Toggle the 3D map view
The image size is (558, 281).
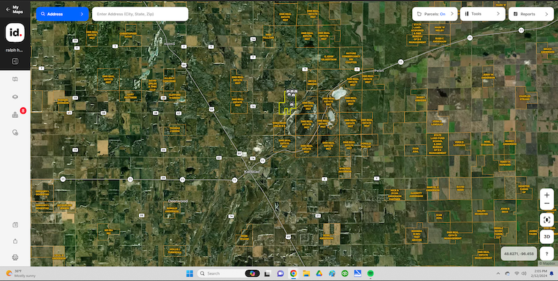pyautogui.click(x=548, y=236)
